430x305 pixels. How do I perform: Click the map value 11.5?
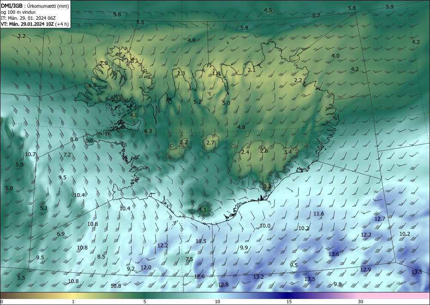pyautogui.click(x=201, y=241)
